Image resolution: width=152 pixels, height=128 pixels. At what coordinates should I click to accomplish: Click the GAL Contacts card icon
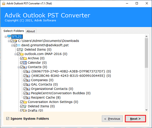coord(28,84)
